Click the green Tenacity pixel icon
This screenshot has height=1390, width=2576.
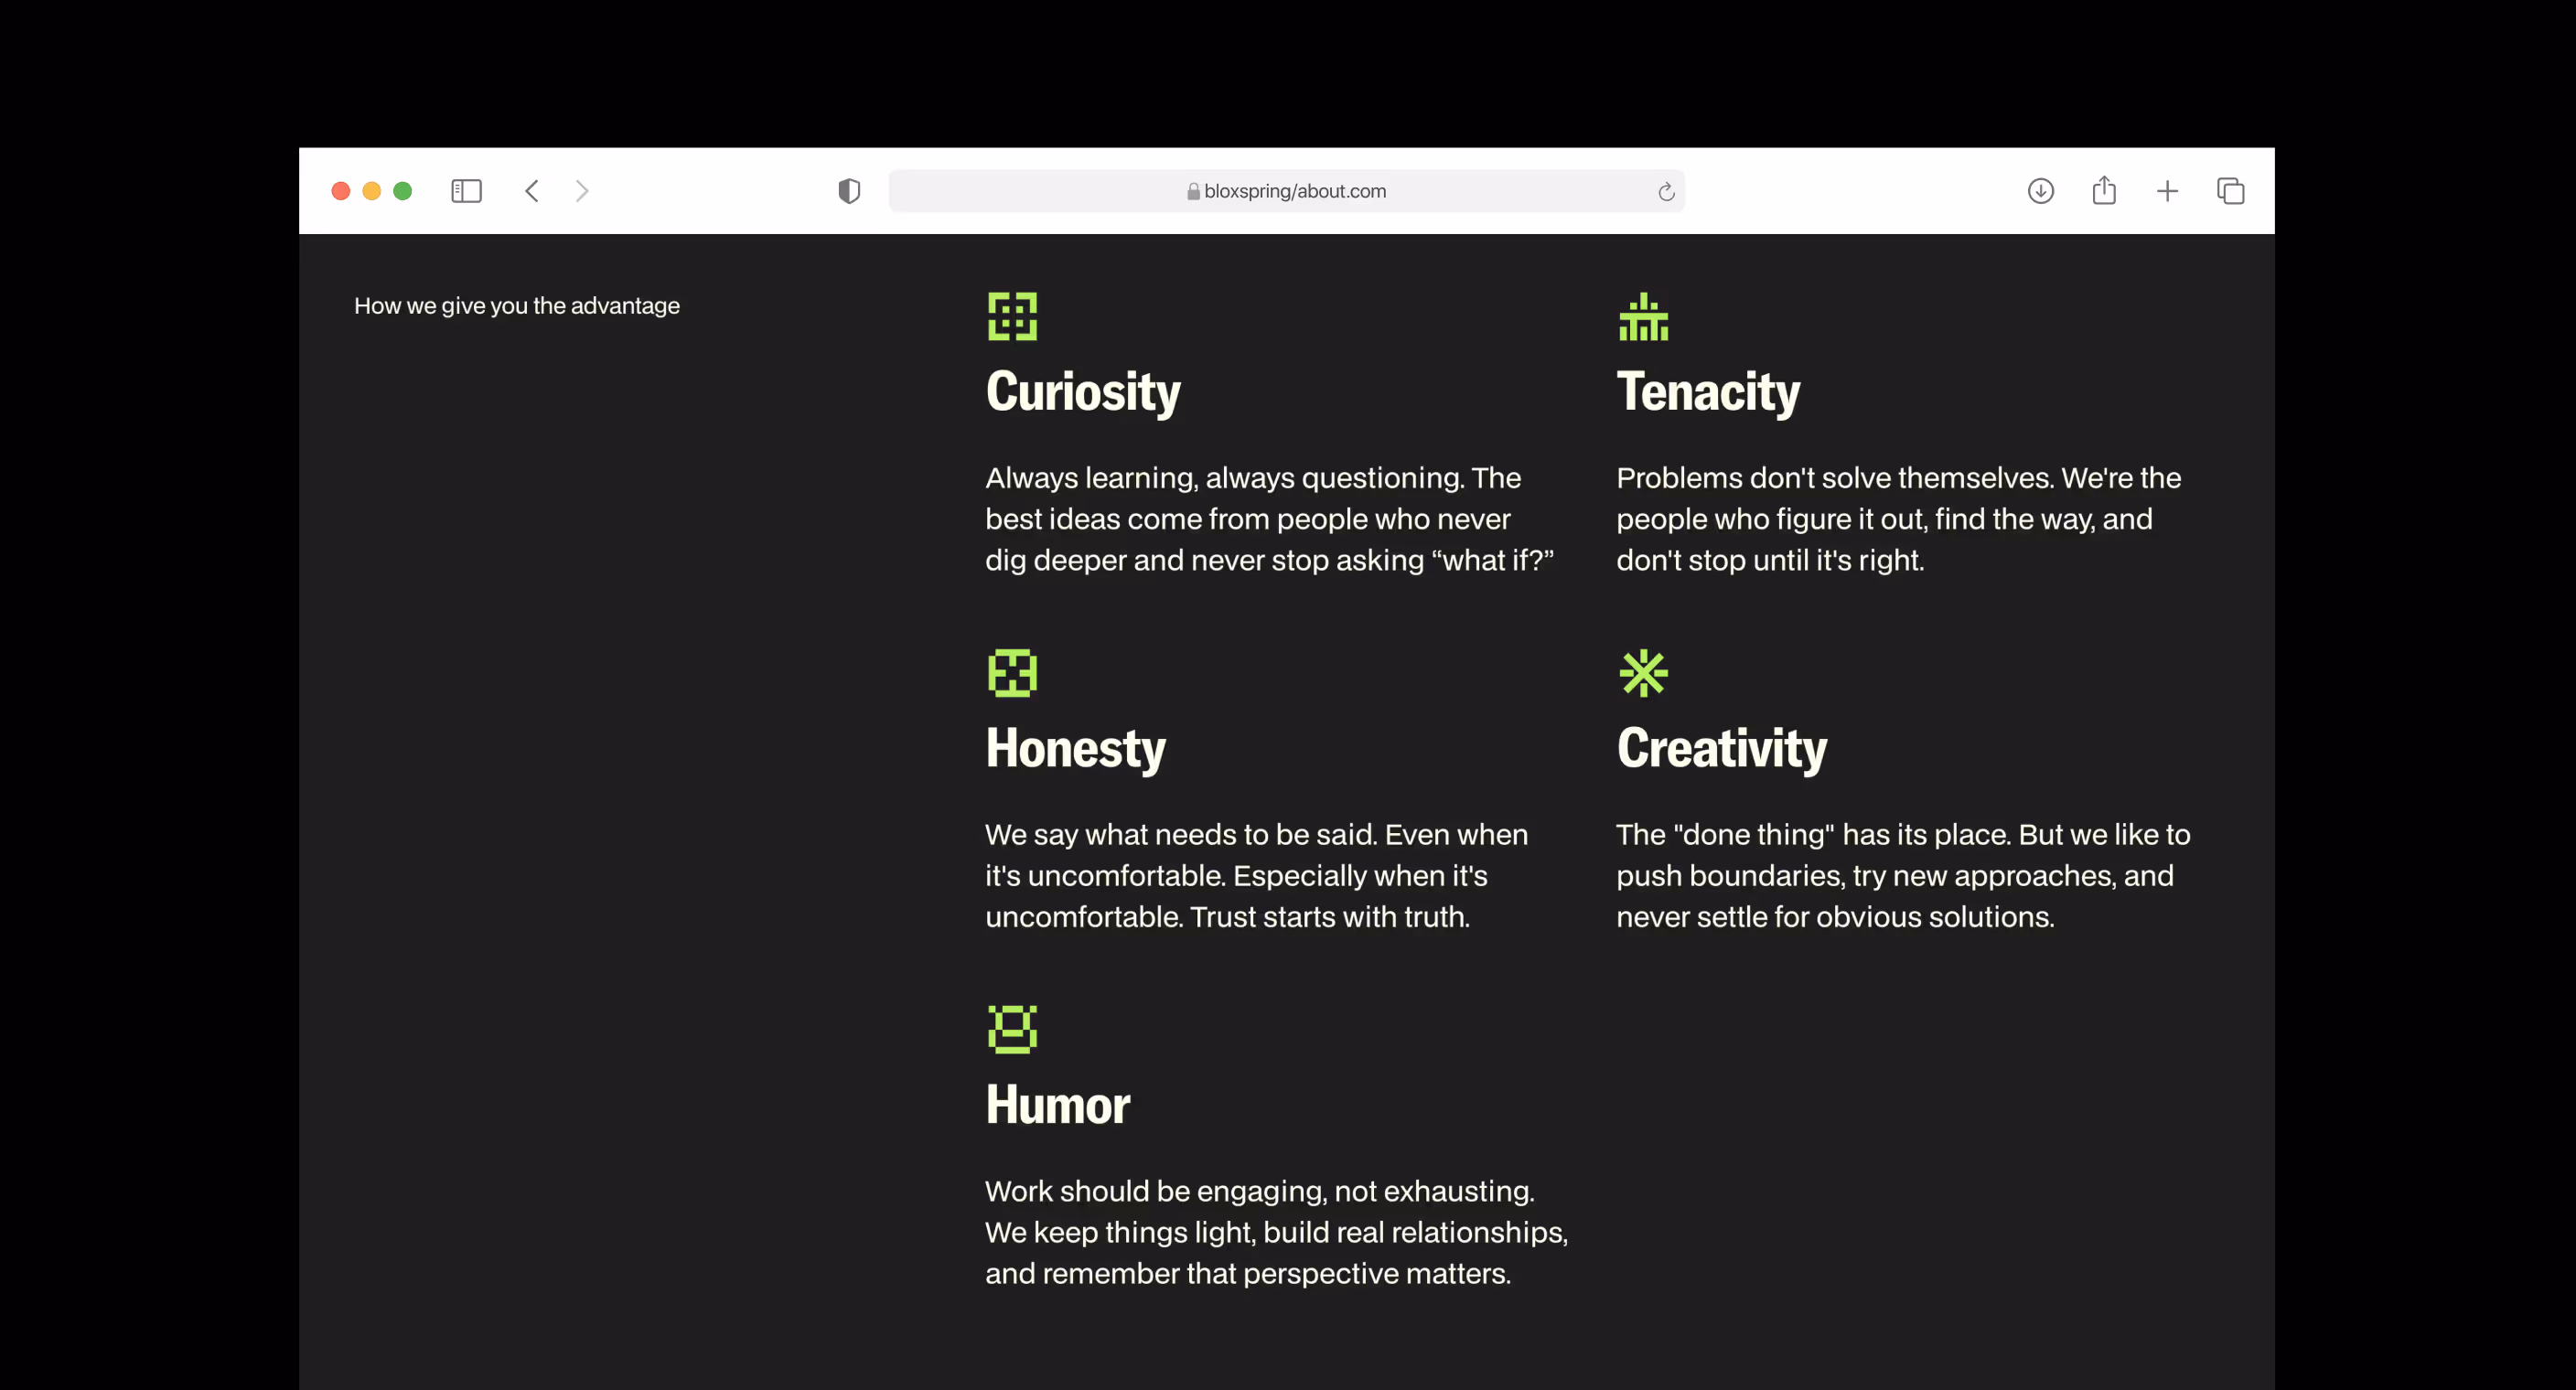[x=1643, y=317]
